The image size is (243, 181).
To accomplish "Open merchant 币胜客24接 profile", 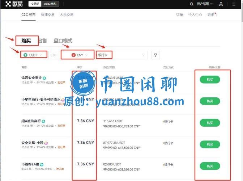I will coord(30,164).
